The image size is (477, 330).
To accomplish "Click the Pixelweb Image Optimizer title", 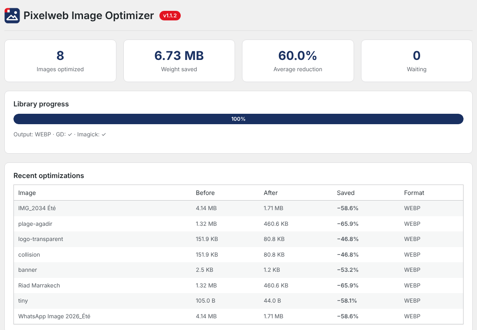I will click(x=89, y=16).
